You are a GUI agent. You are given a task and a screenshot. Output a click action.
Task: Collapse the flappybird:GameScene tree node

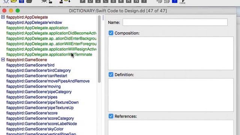[3, 60]
